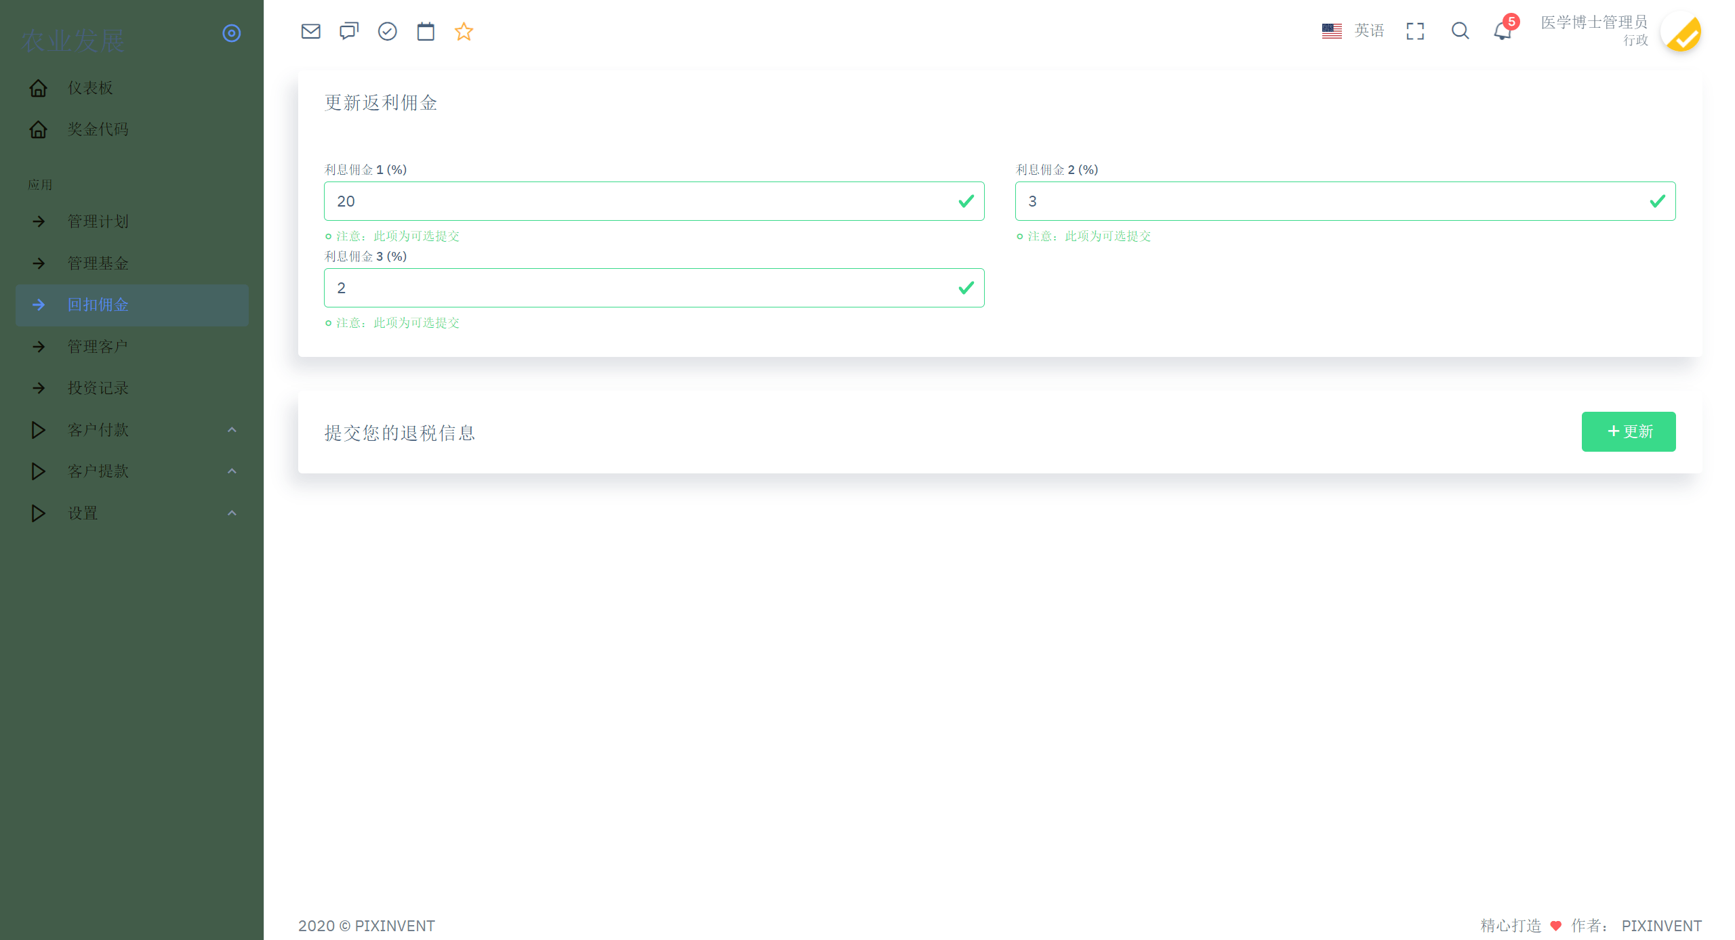Click the star bookmark icon

[464, 31]
